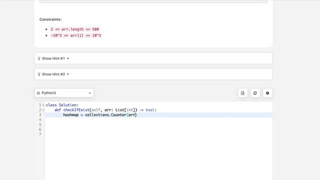
Task: Open the code template document icon
Action: [242, 93]
